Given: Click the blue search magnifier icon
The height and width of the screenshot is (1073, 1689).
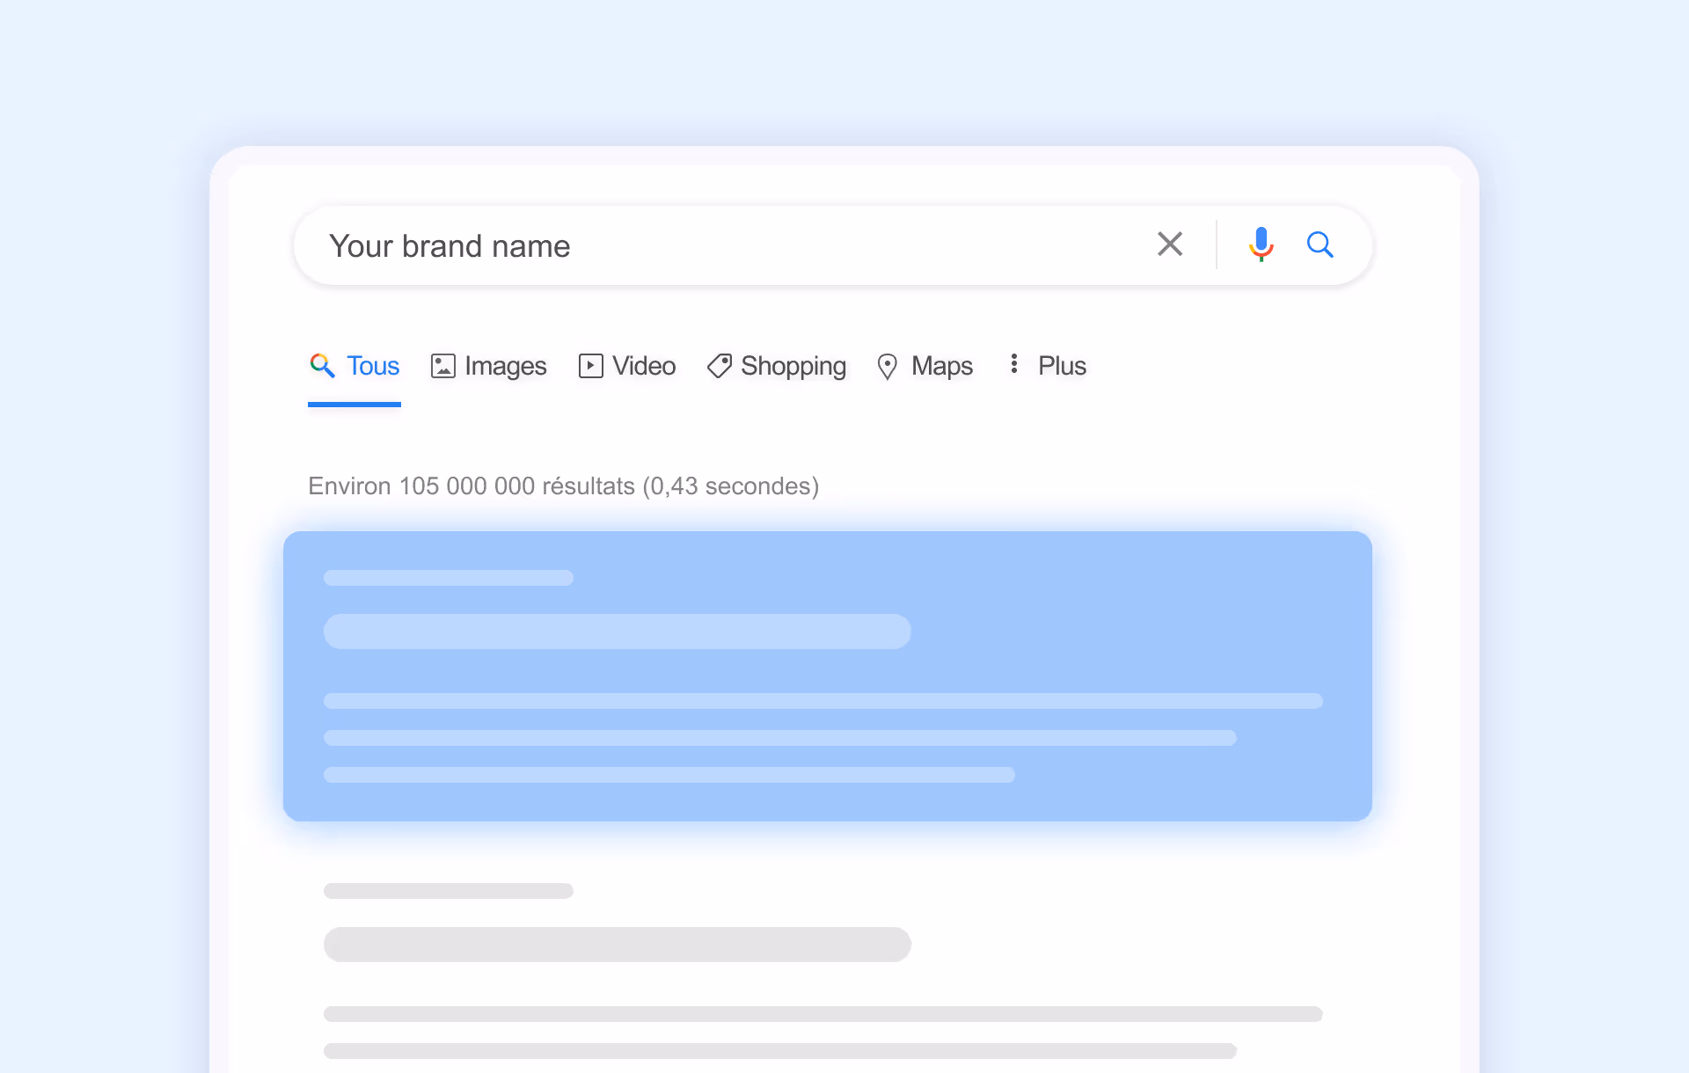Looking at the screenshot, I should 1320,244.
